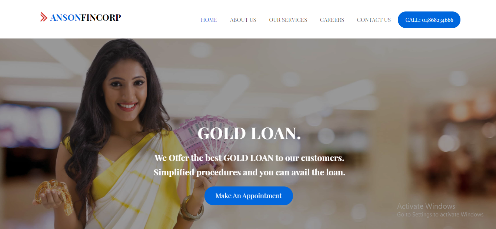Open the CONTACT US nav item
Image resolution: width=496 pixels, height=229 pixels.
374,20
